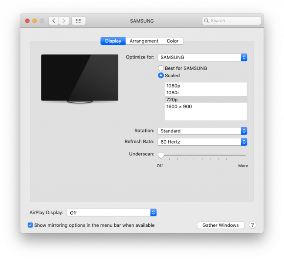This screenshot has width=284, height=260.
Task: Switch to the Display tab
Action: click(113, 41)
